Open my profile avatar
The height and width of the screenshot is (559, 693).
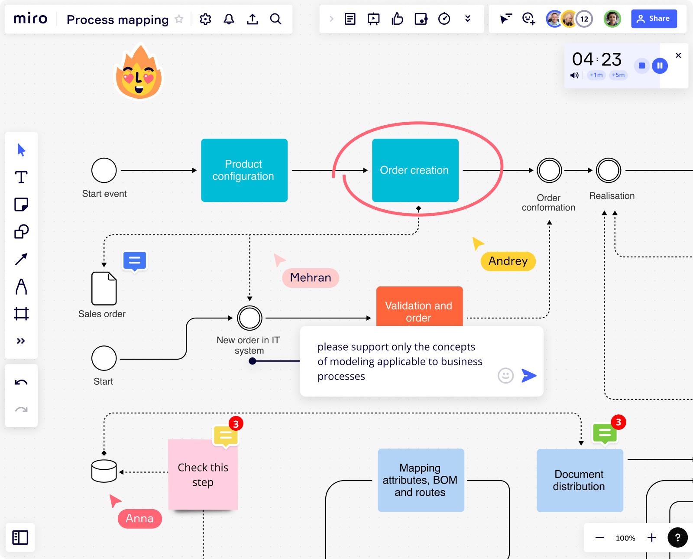pyautogui.click(x=612, y=19)
